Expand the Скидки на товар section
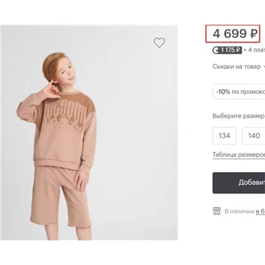The image size is (265, 265). pos(237,66)
